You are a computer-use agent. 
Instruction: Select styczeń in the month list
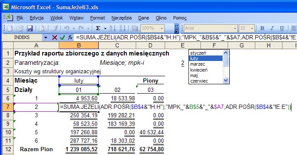tap(206, 53)
